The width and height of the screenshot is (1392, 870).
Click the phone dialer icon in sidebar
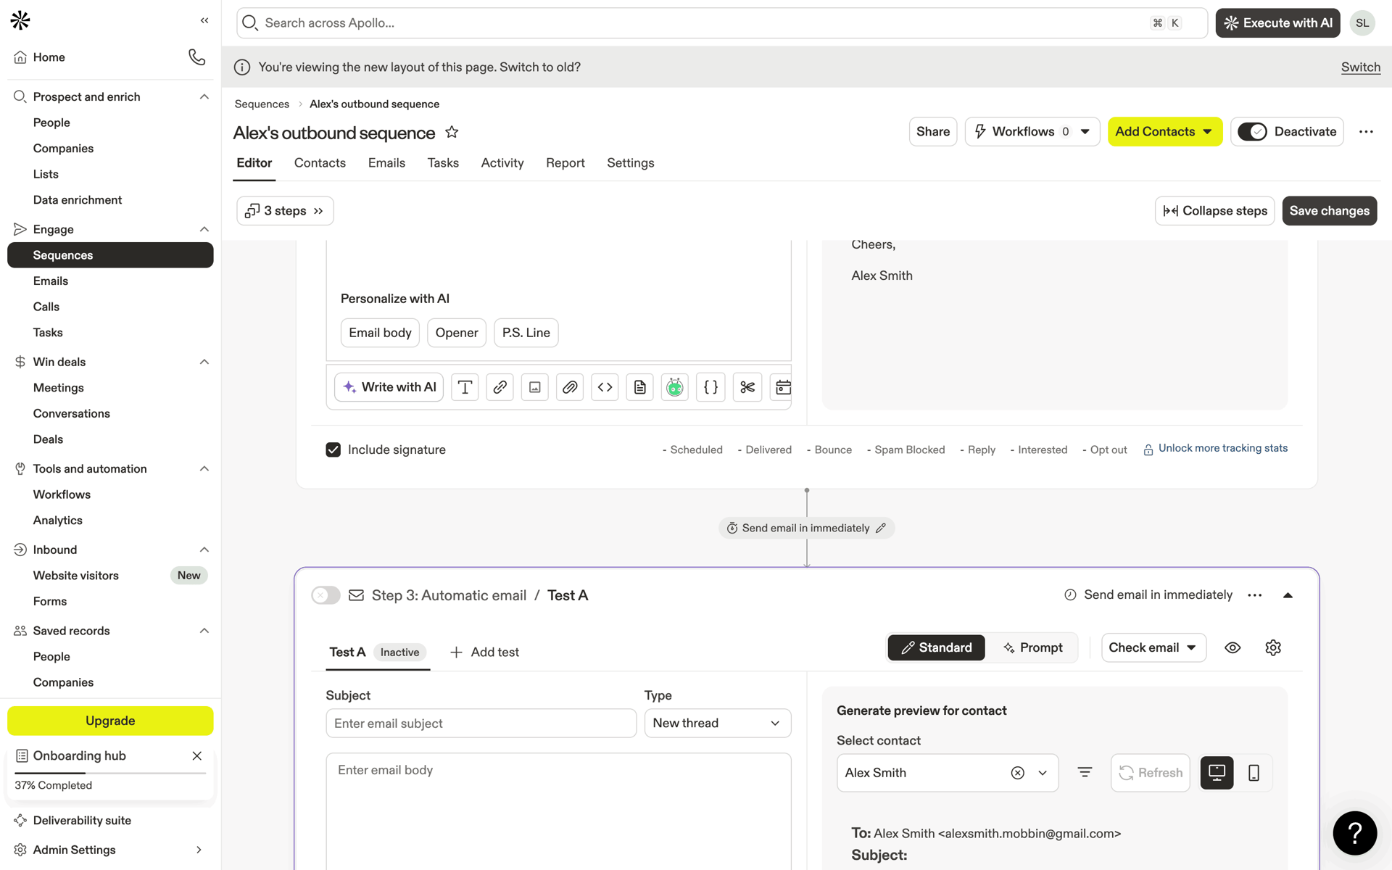click(196, 57)
